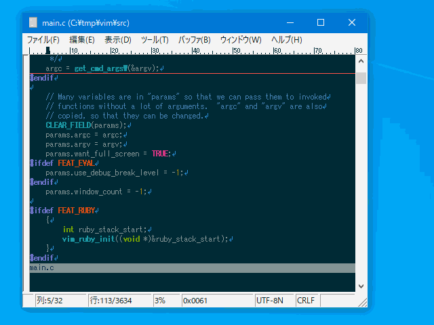434x325 pixels.
Task: Click the 0x0061 character code field
Action: (x=218, y=301)
